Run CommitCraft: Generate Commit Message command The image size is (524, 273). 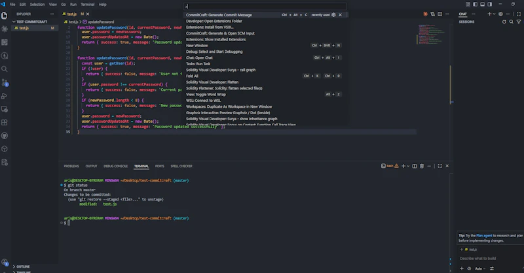click(x=265, y=14)
